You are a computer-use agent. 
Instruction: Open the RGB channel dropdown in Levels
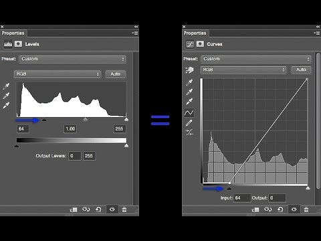click(58, 74)
